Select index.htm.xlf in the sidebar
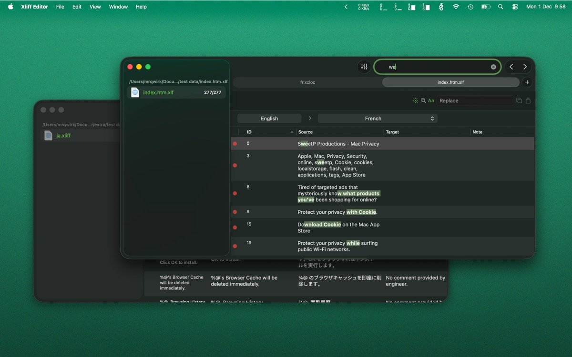572x357 pixels. tap(158, 92)
